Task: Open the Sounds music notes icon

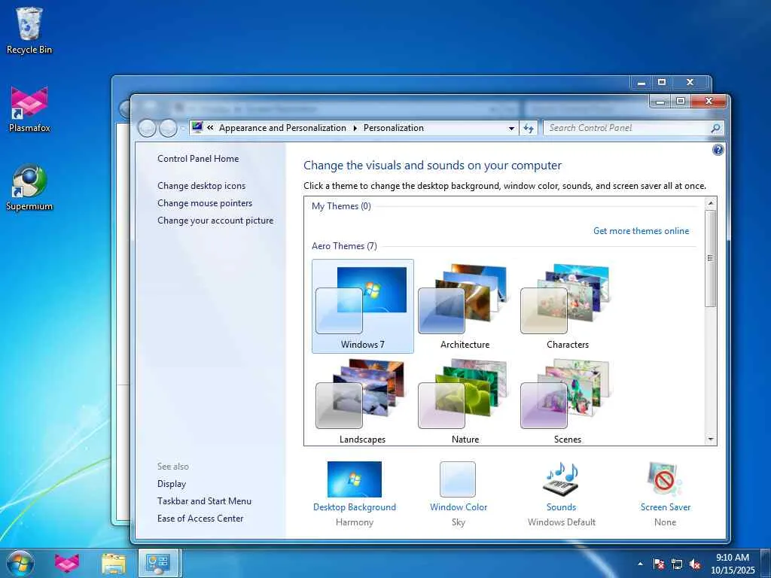Action: click(561, 479)
